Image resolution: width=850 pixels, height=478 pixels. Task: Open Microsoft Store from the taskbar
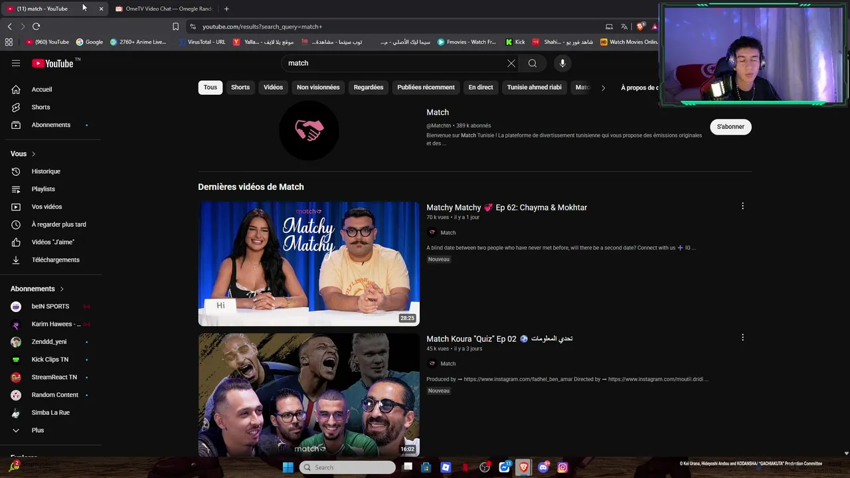[x=426, y=467]
